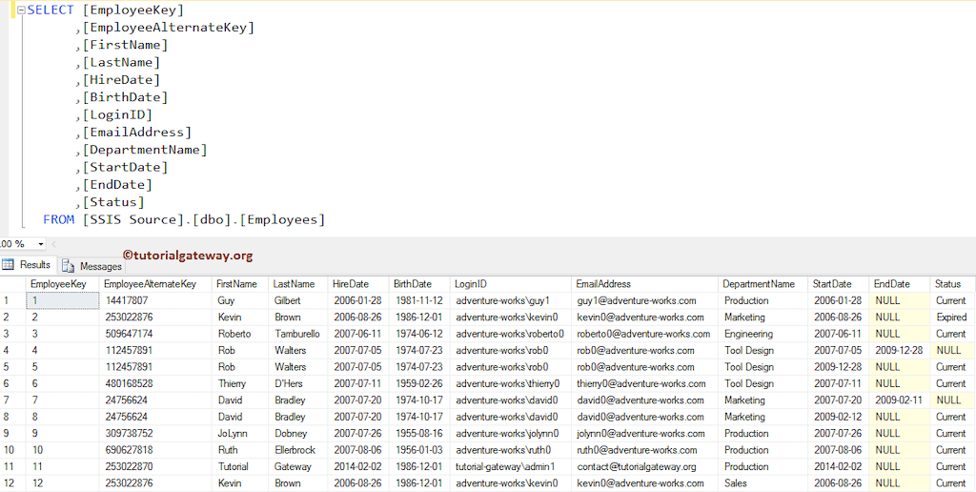
Task: Click the cell 309738752
Action: [155, 434]
